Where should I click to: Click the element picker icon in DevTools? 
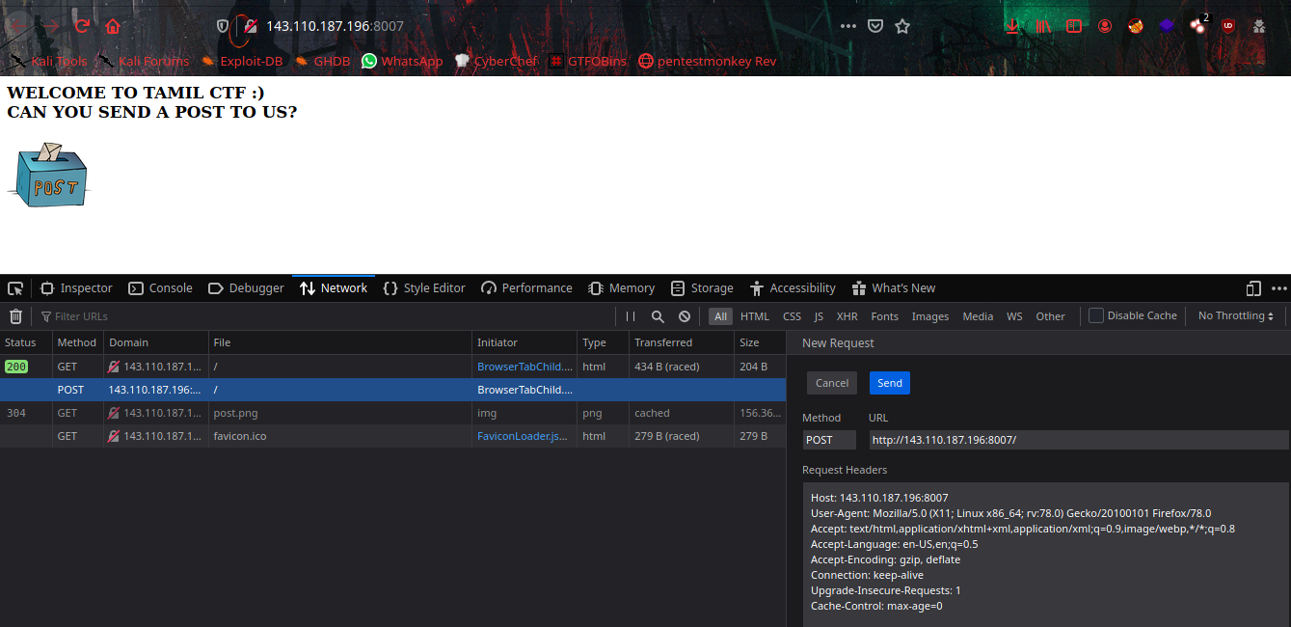coord(15,288)
